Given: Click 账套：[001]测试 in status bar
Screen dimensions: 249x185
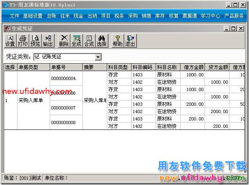Looking at the screenshot, I should pos(22,178).
